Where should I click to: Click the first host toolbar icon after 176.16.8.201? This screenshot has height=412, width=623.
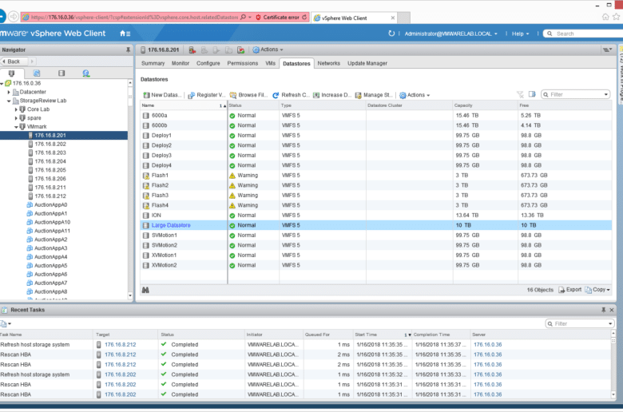(x=192, y=50)
